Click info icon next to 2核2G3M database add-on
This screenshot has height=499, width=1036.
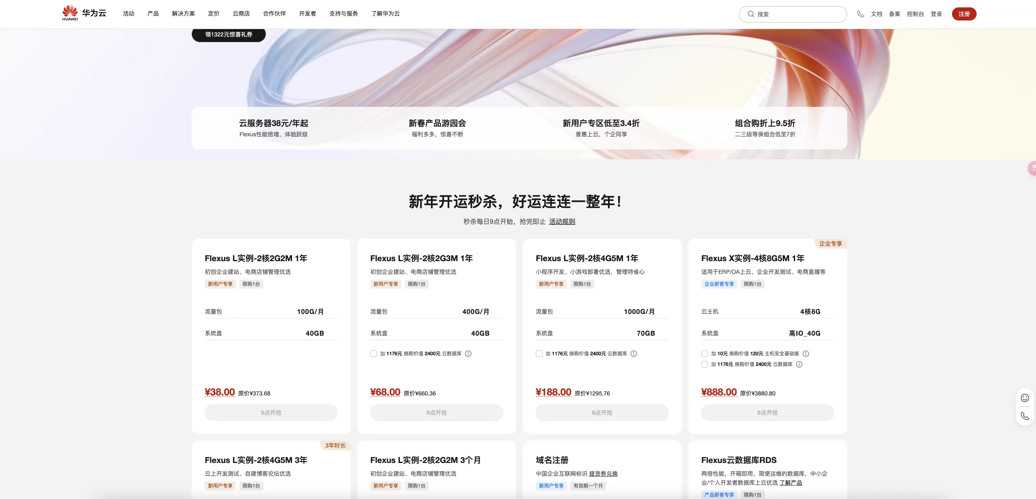[468, 354]
